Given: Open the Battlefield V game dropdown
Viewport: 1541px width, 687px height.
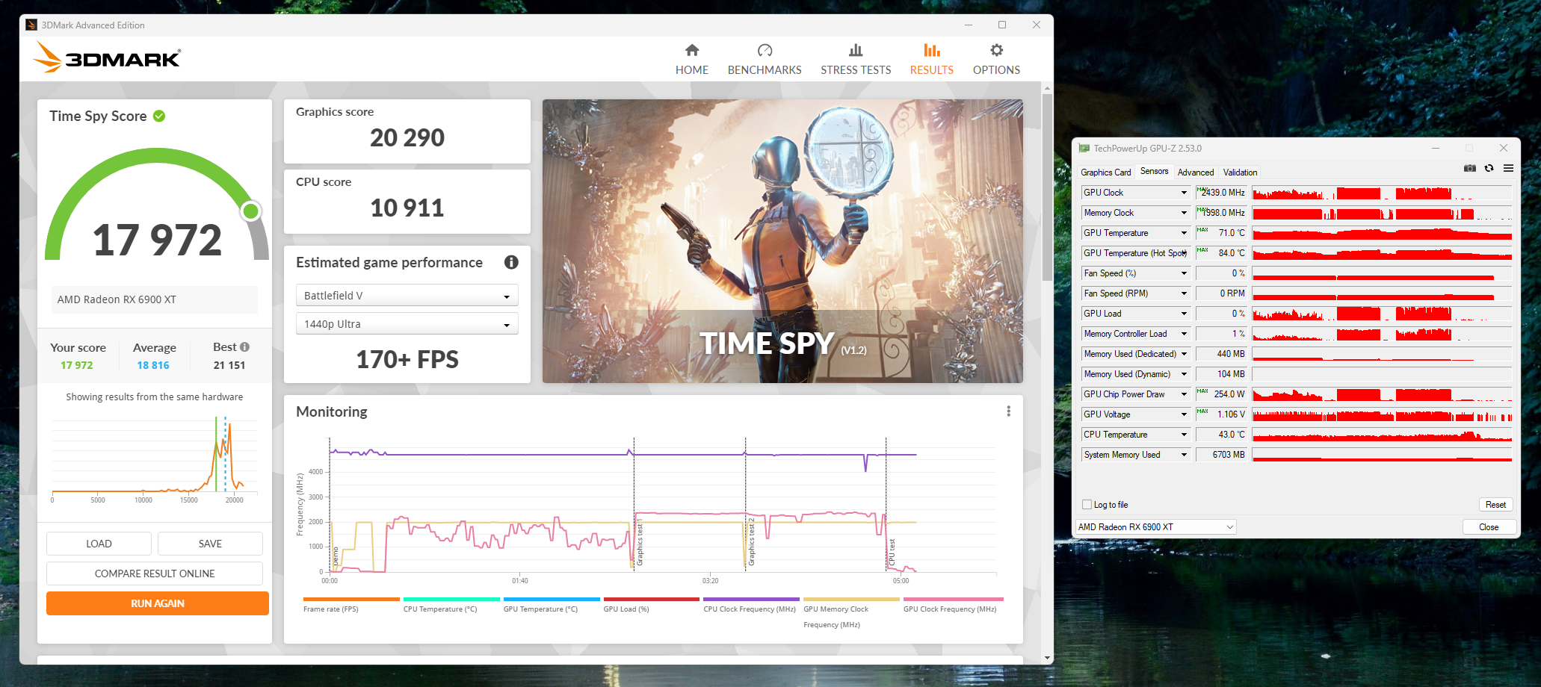Looking at the screenshot, I should (407, 296).
